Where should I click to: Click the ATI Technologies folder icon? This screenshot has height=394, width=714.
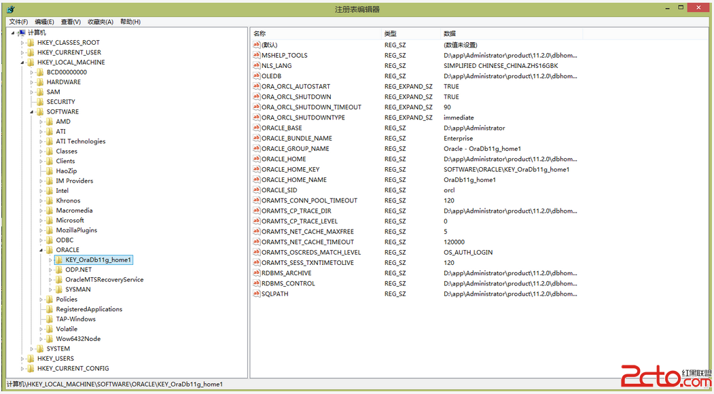50,142
